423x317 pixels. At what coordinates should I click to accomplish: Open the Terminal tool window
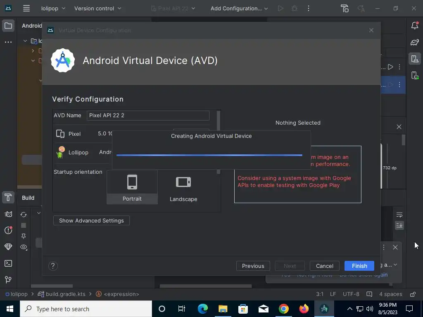[x=8, y=263]
